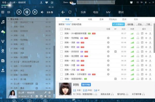
Task: Click the microphone icon in now-playing bar
Action: tap(45, 92)
